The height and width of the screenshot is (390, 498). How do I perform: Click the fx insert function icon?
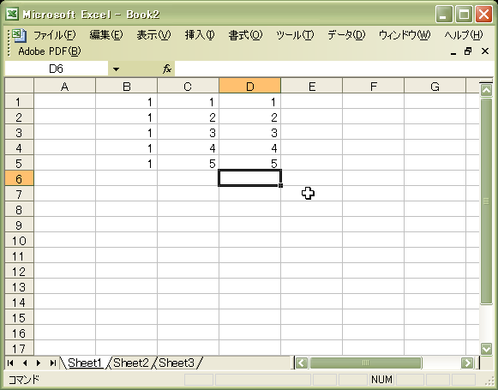167,69
